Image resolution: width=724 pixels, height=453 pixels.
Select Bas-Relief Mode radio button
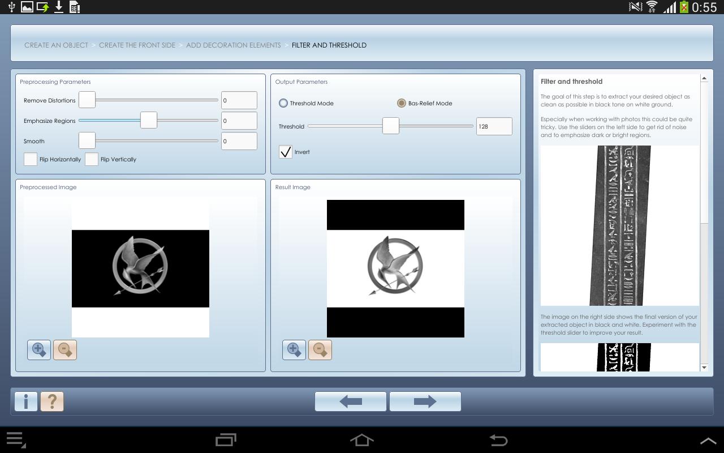point(402,103)
